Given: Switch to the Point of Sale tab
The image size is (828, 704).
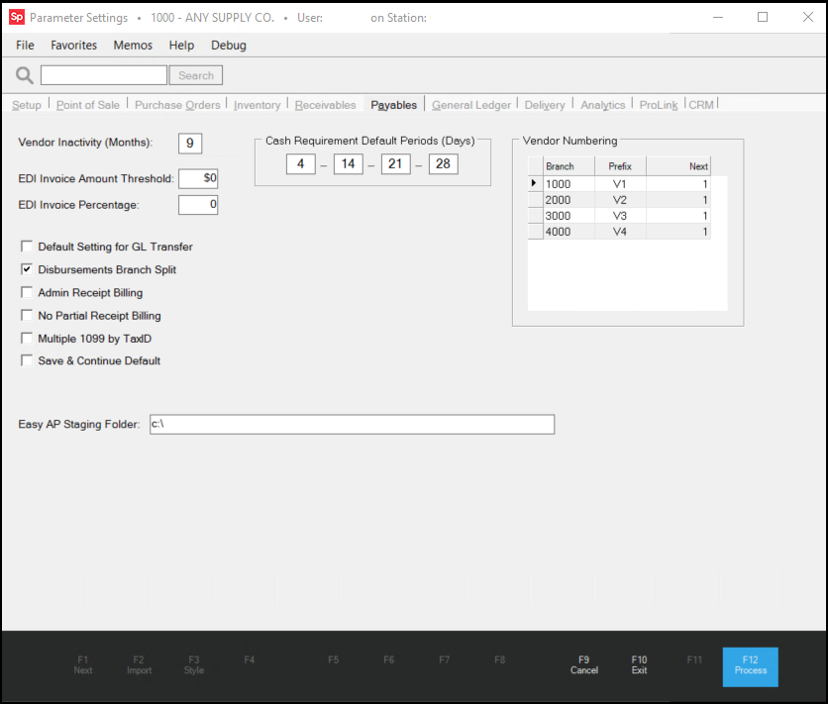Looking at the screenshot, I should pos(88,105).
